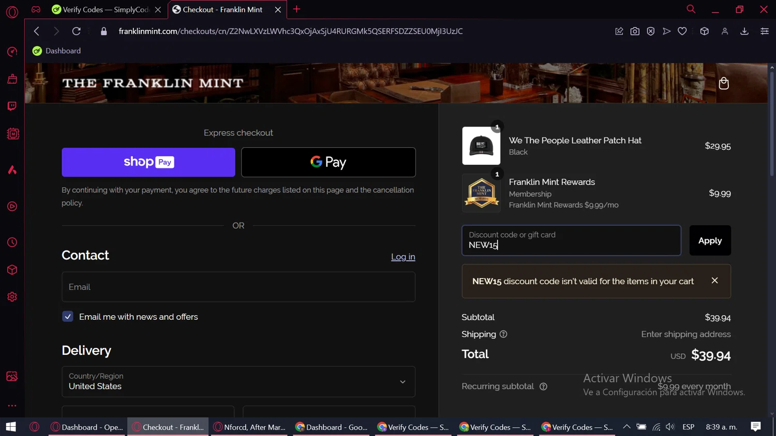Open the ad blocker shield icon
This screenshot has height=436, width=776.
coord(651,31)
